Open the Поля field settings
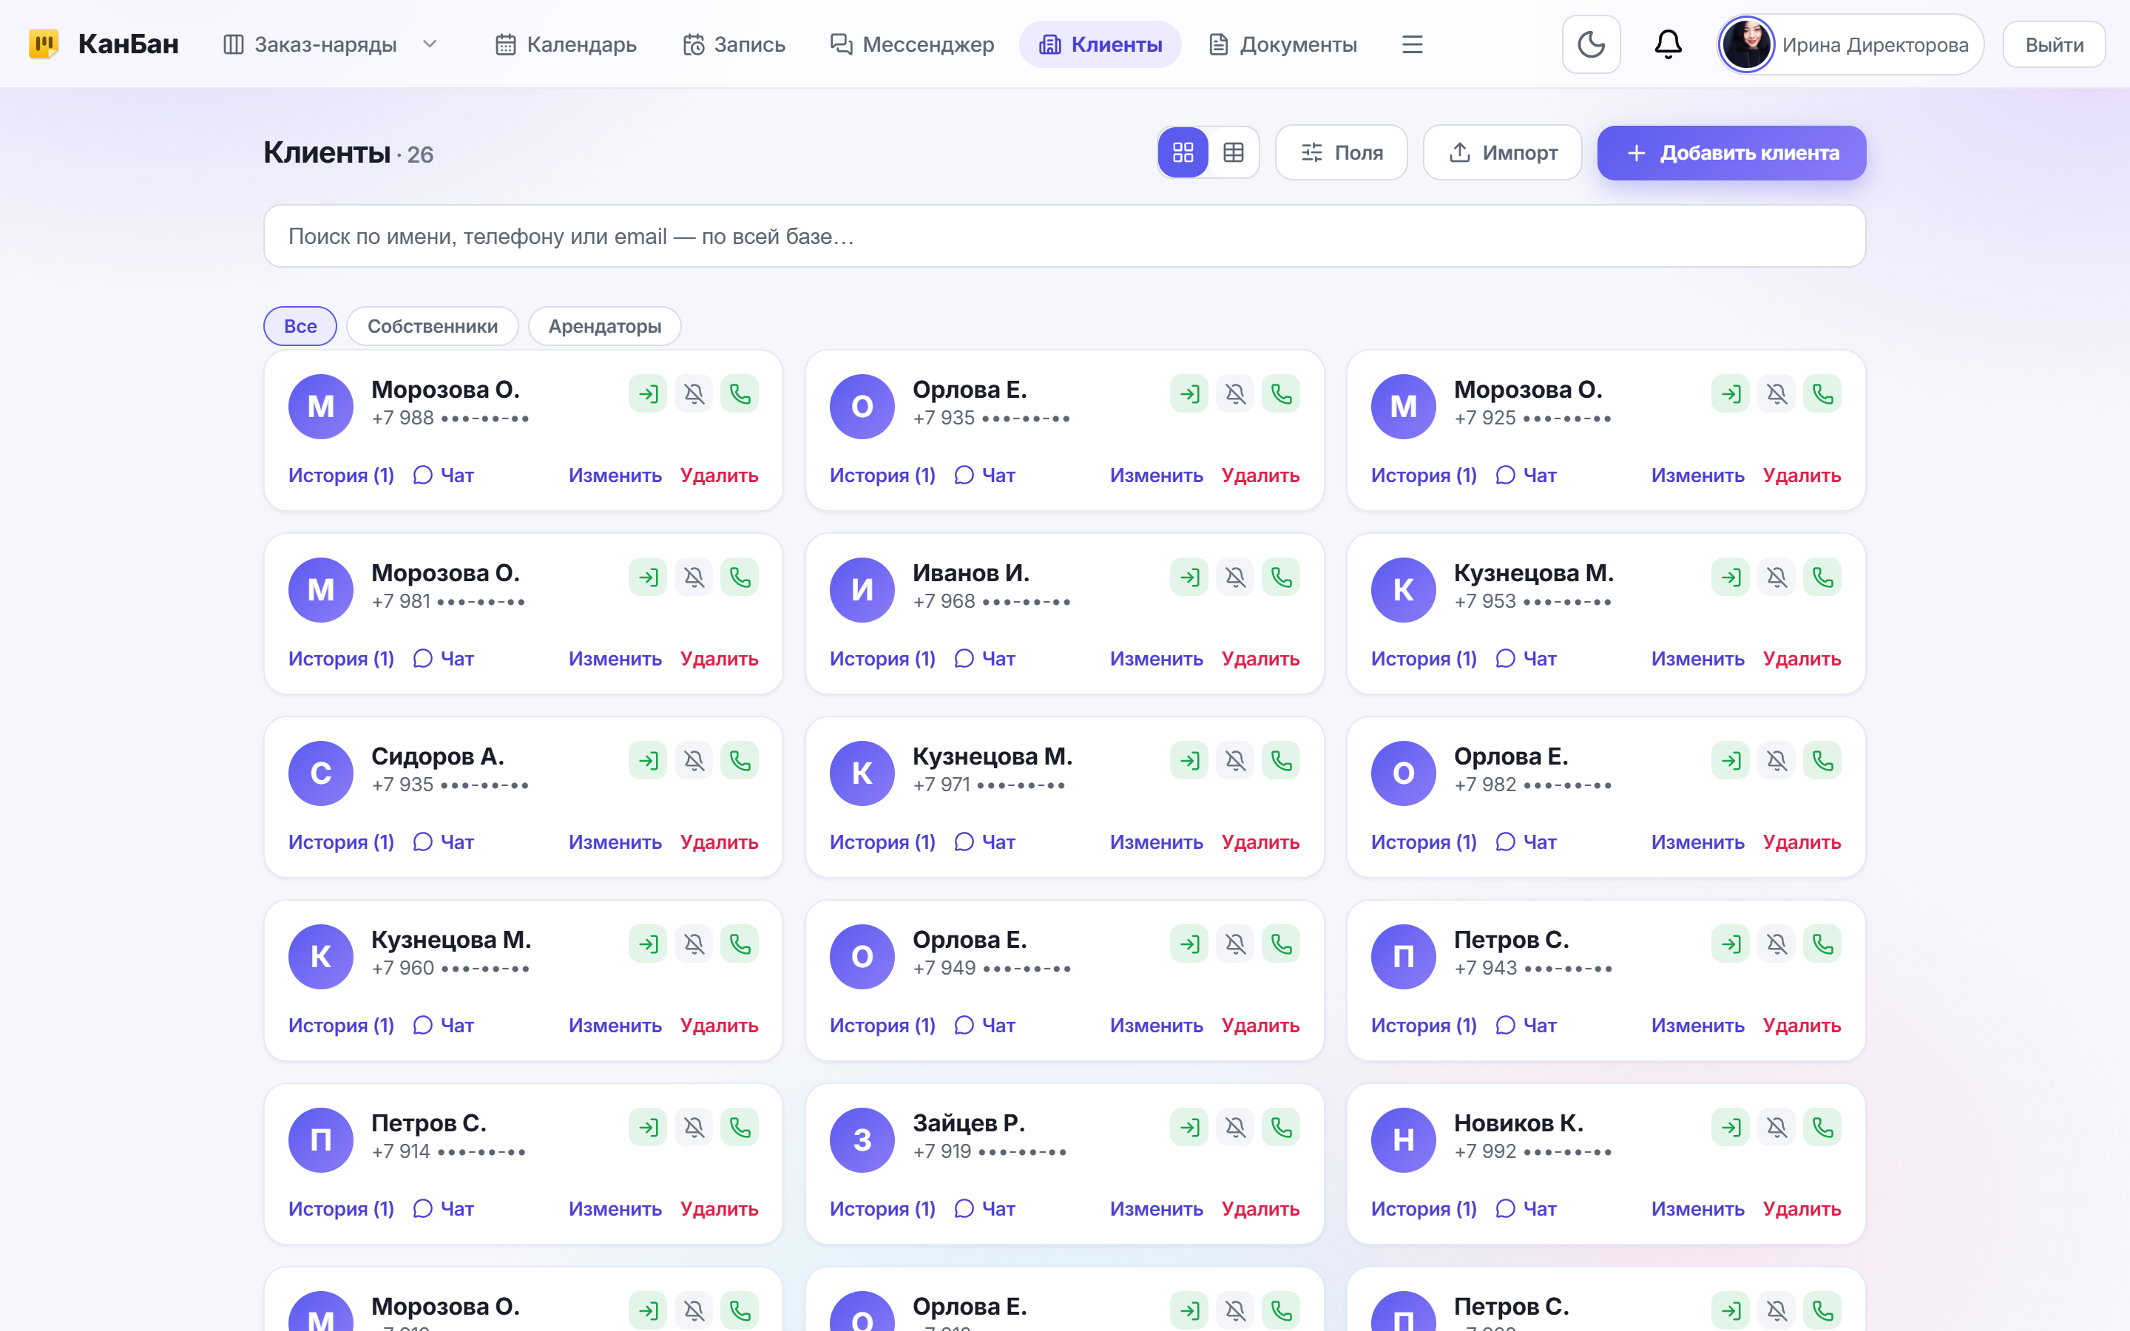This screenshot has width=2130, height=1331. click(x=1342, y=152)
